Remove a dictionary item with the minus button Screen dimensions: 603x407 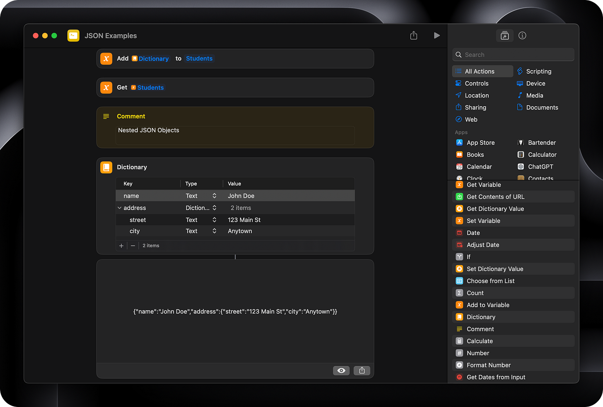(133, 245)
